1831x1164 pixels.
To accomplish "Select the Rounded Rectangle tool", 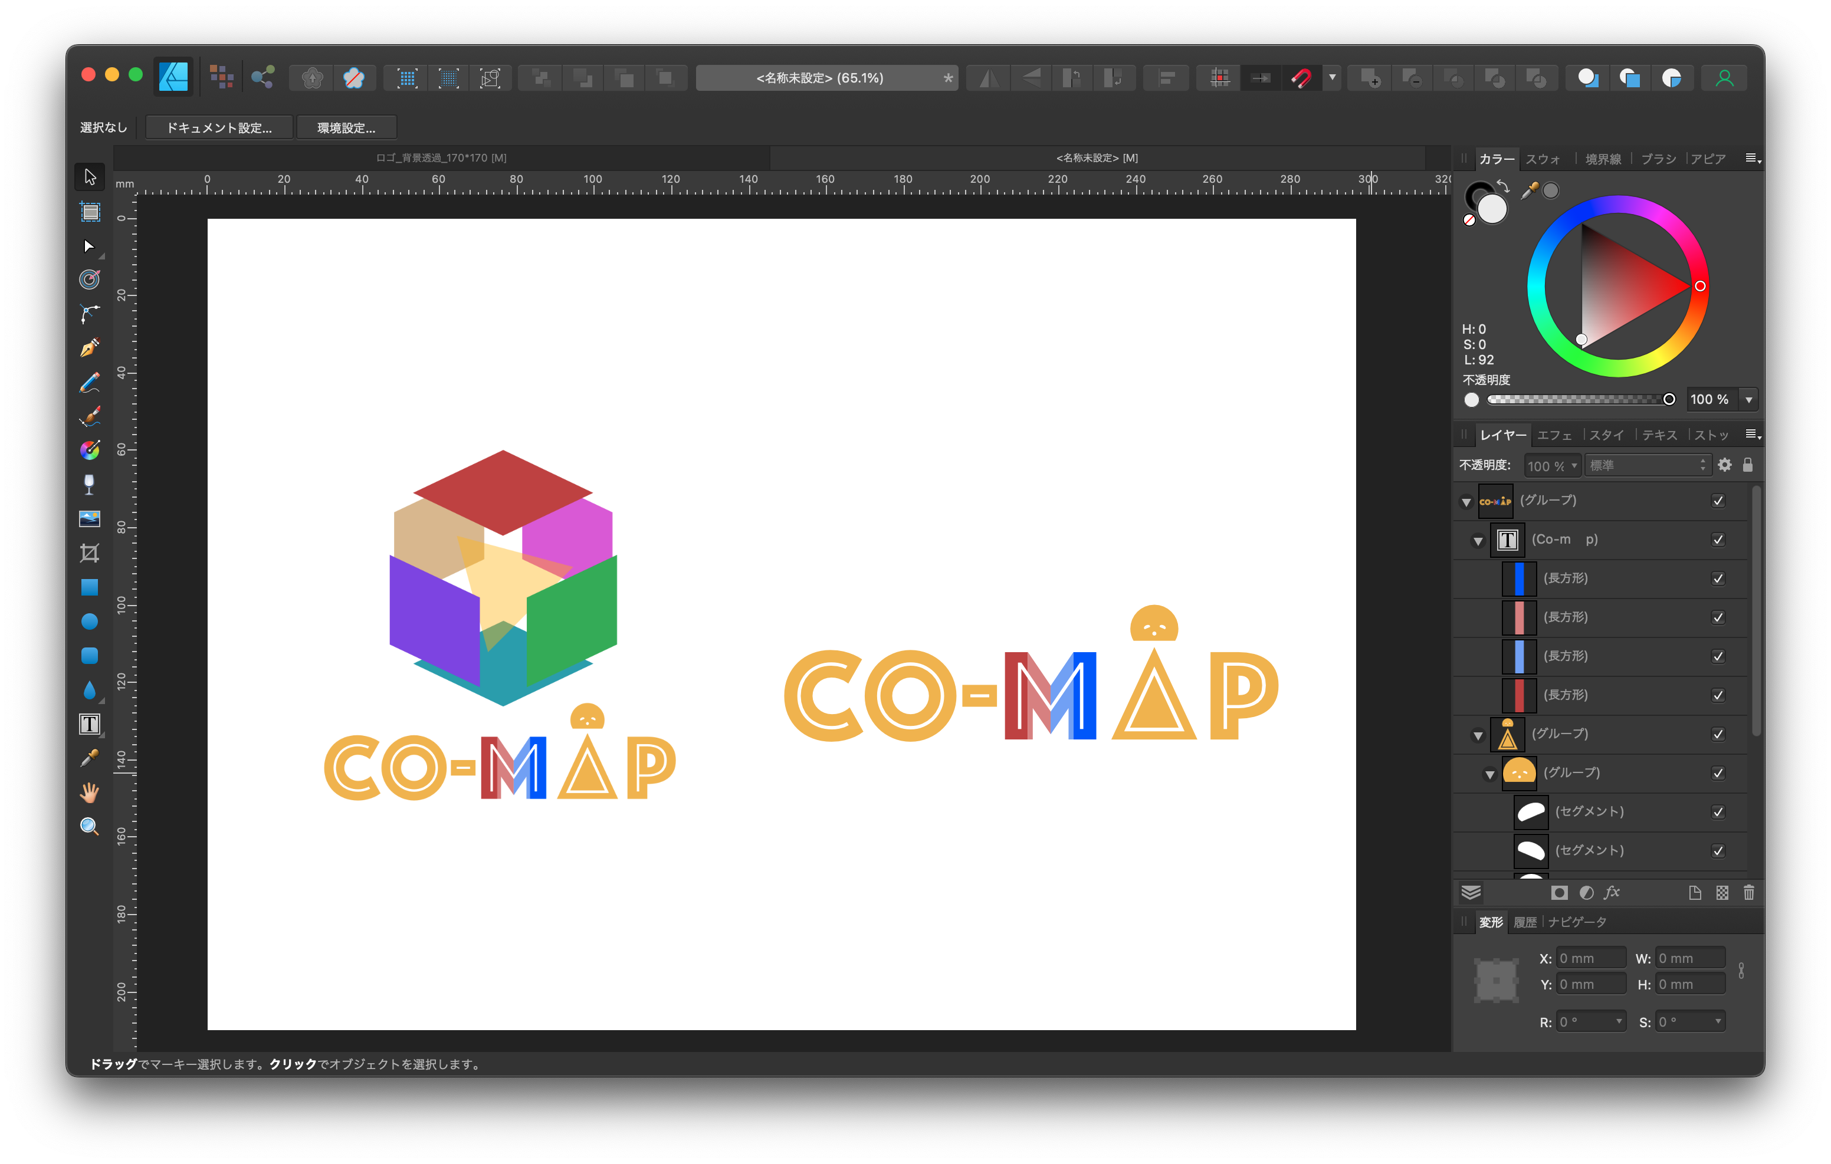I will pyautogui.click(x=90, y=655).
